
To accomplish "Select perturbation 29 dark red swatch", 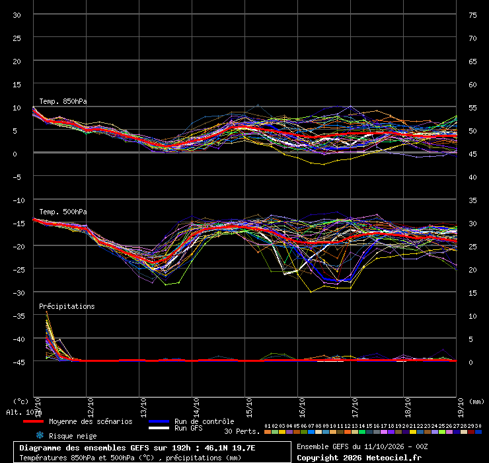I will pyautogui.click(x=471, y=432).
